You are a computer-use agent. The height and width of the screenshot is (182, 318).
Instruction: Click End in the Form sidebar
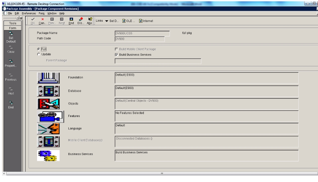pyautogui.click(x=11, y=105)
